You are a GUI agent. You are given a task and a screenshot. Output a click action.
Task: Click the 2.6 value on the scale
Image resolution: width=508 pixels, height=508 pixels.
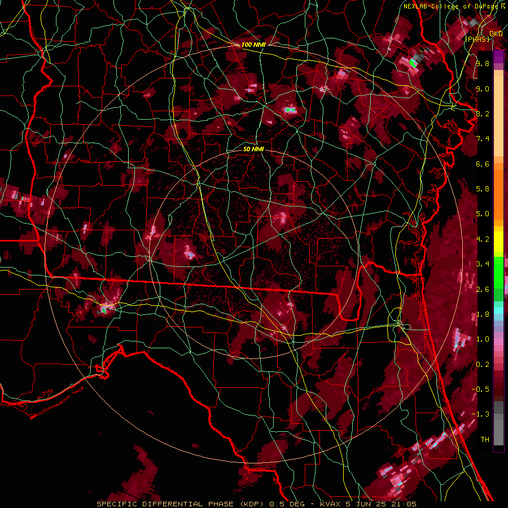click(x=483, y=290)
